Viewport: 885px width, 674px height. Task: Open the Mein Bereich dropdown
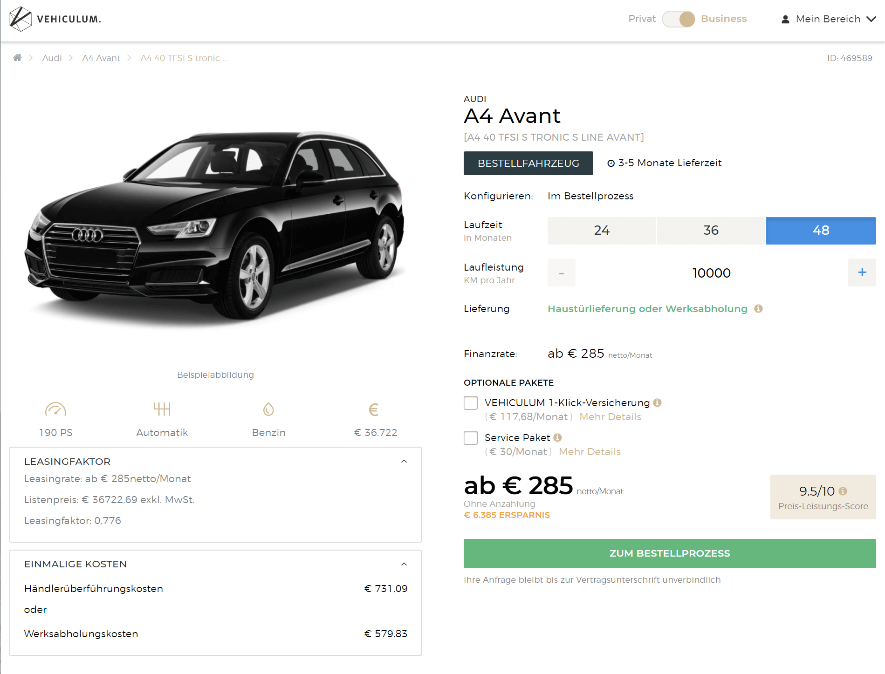[829, 19]
